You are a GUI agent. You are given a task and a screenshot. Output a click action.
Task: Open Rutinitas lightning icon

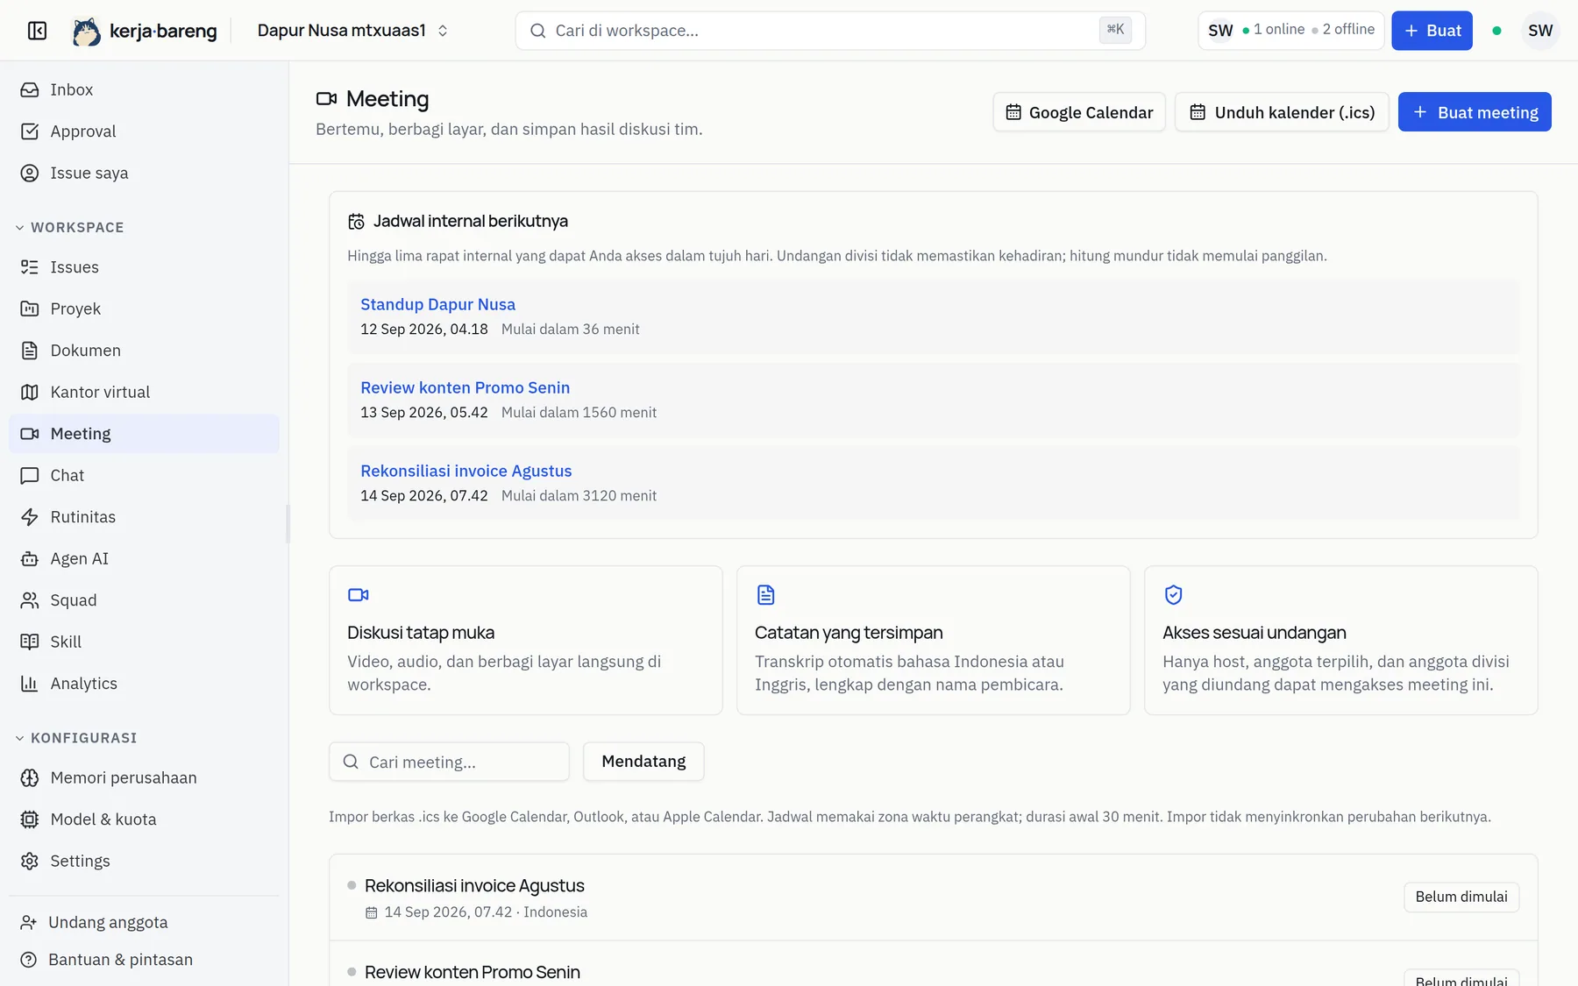tap(30, 517)
